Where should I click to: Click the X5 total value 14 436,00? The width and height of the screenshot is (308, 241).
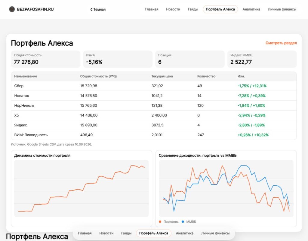tap(89, 115)
